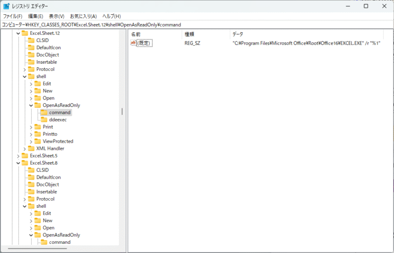Click the tree pane vertical scrollbar thumb
The image size is (394, 253).
[122, 111]
